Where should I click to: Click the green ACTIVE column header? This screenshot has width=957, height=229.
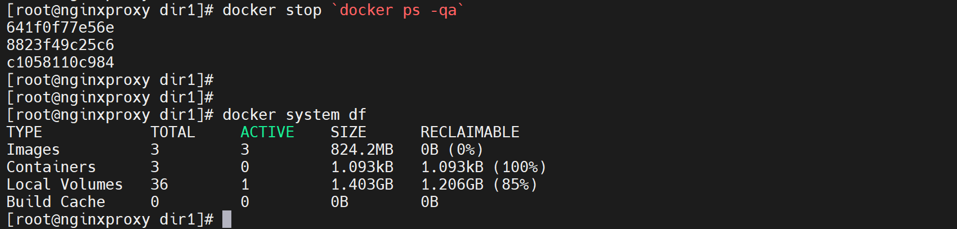pos(267,132)
